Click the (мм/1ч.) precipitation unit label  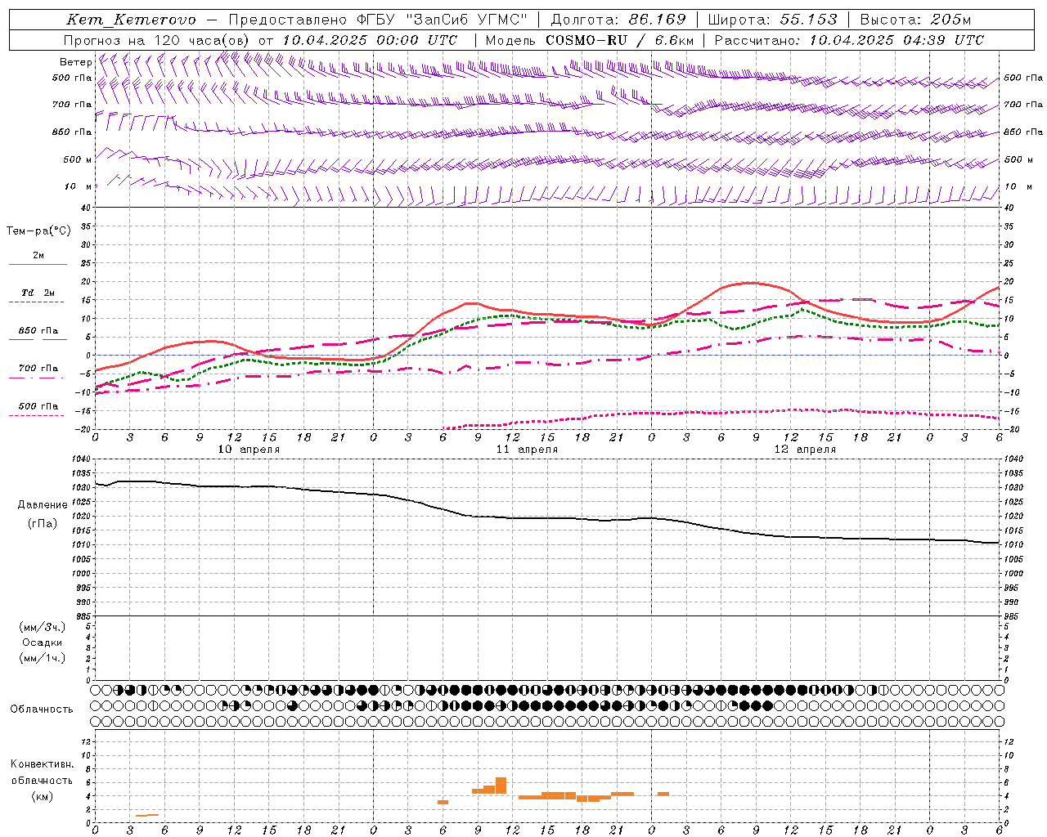tap(43, 658)
